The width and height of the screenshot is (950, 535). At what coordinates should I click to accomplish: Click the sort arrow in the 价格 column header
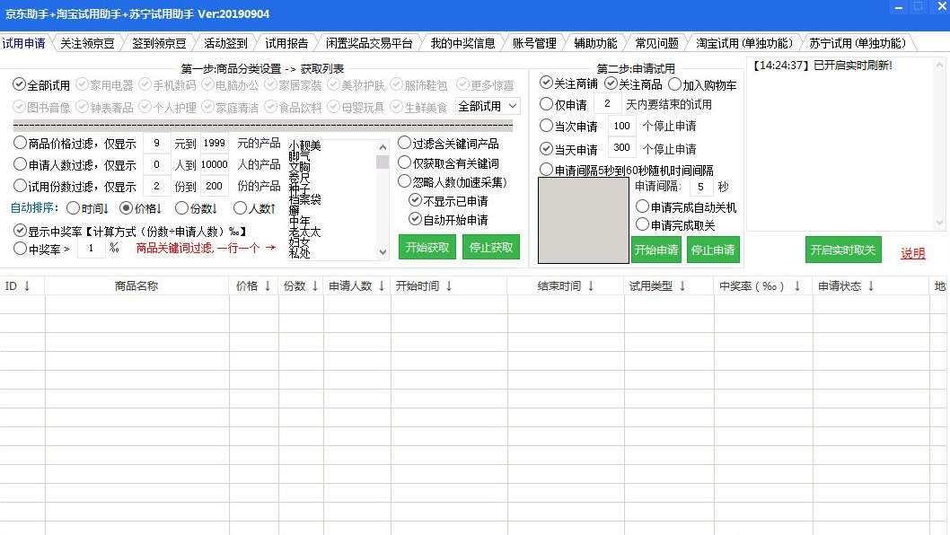[268, 286]
